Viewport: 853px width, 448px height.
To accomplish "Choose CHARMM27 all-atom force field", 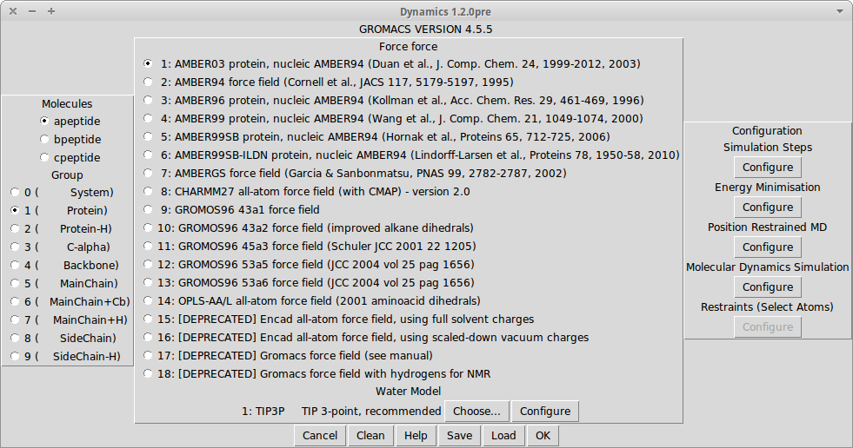I will coord(149,192).
